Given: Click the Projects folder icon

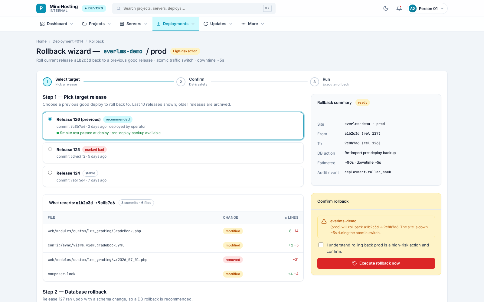Looking at the screenshot, I should point(84,24).
